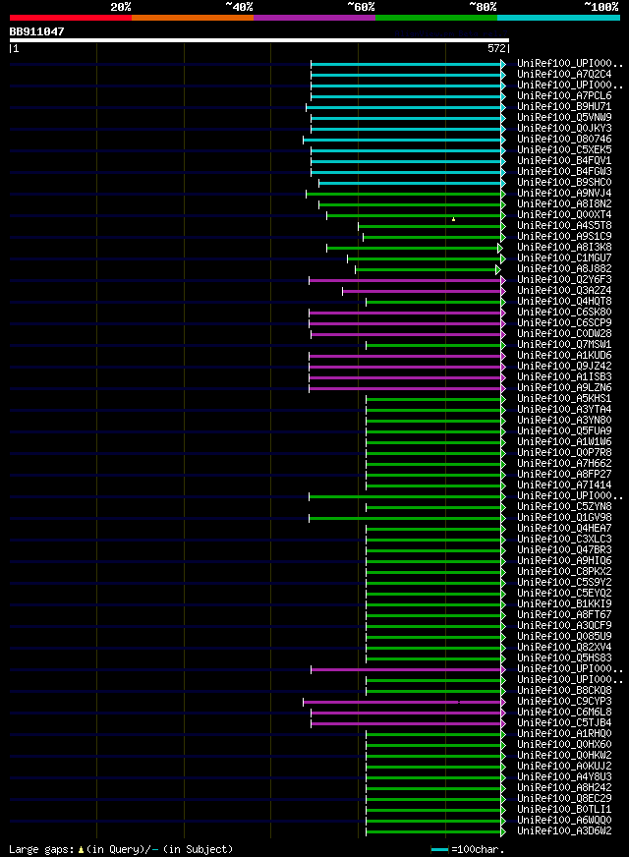Select the UniRef100_A9S1C9 label
This screenshot has width=629, height=857.
[x=564, y=237]
